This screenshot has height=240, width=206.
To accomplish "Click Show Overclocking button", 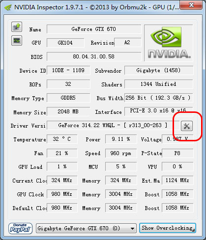I will [x=168, y=228].
